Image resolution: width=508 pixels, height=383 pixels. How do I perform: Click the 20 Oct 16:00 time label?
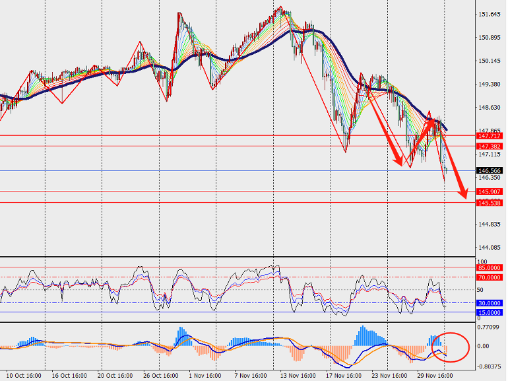pyautogui.click(x=115, y=376)
